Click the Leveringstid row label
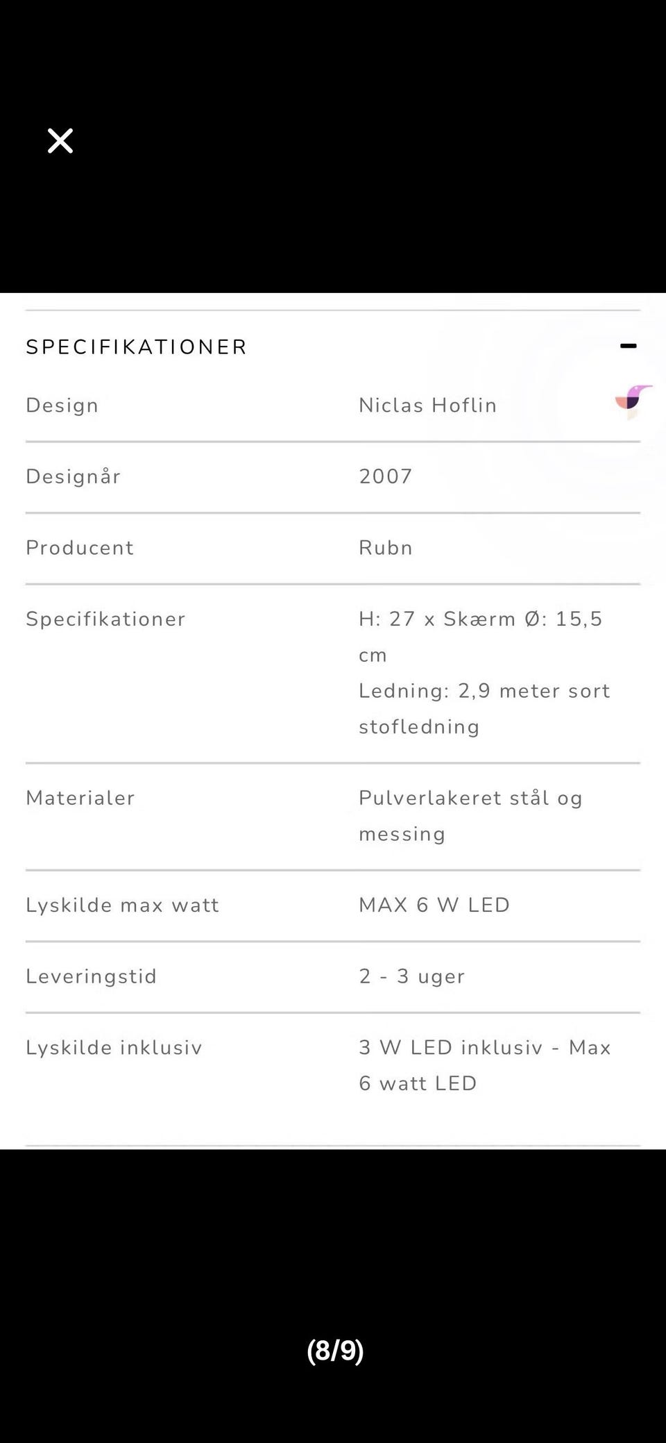The image size is (666, 1443). pos(92,977)
